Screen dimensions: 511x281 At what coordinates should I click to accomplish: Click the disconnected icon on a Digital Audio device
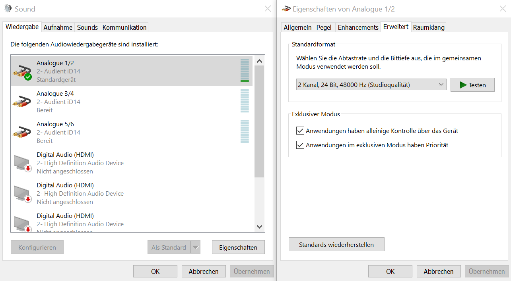tap(27, 168)
